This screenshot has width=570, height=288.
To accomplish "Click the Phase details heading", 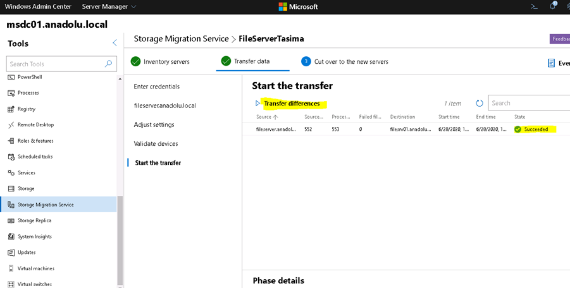I will pos(278,281).
